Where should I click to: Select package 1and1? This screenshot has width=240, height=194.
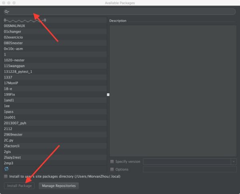coord(55,100)
